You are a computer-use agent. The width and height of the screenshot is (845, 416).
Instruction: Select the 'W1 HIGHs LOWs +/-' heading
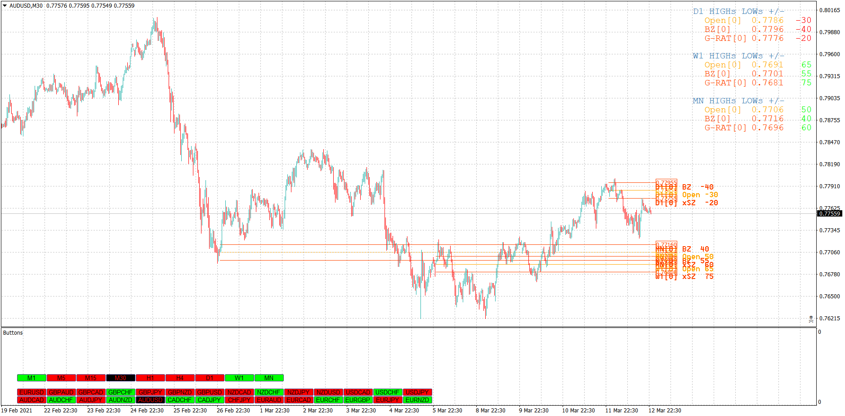pos(738,56)
